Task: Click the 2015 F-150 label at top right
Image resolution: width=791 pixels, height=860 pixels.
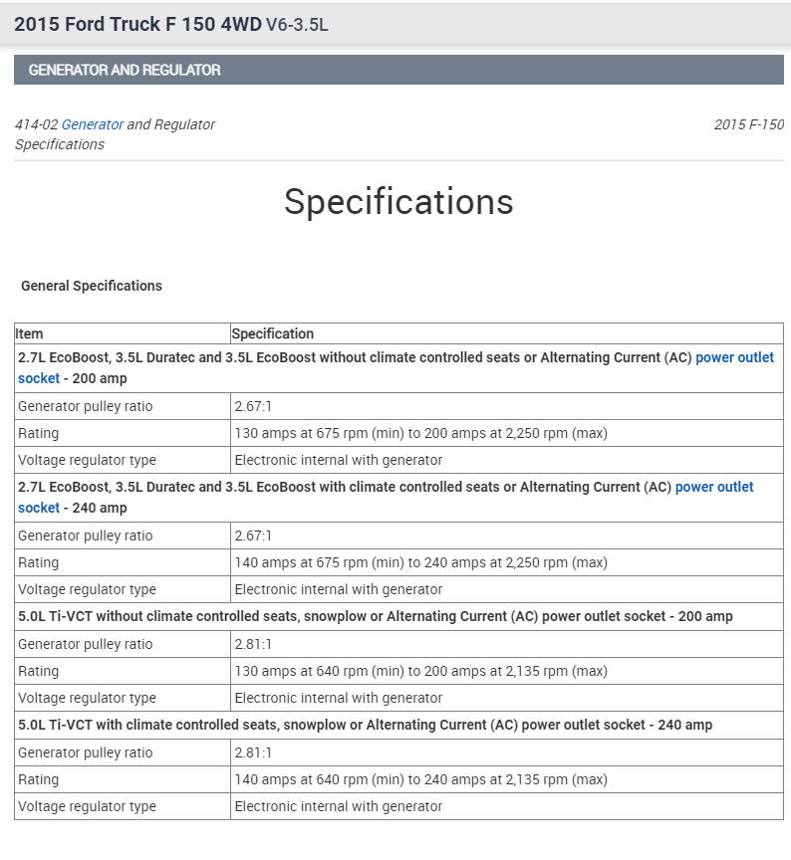Action: coord(748,124)
